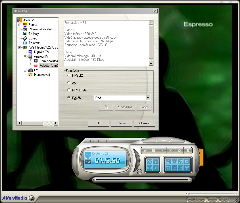
Task: Select the Egyéb item in the settings tree
Action: 33,38
